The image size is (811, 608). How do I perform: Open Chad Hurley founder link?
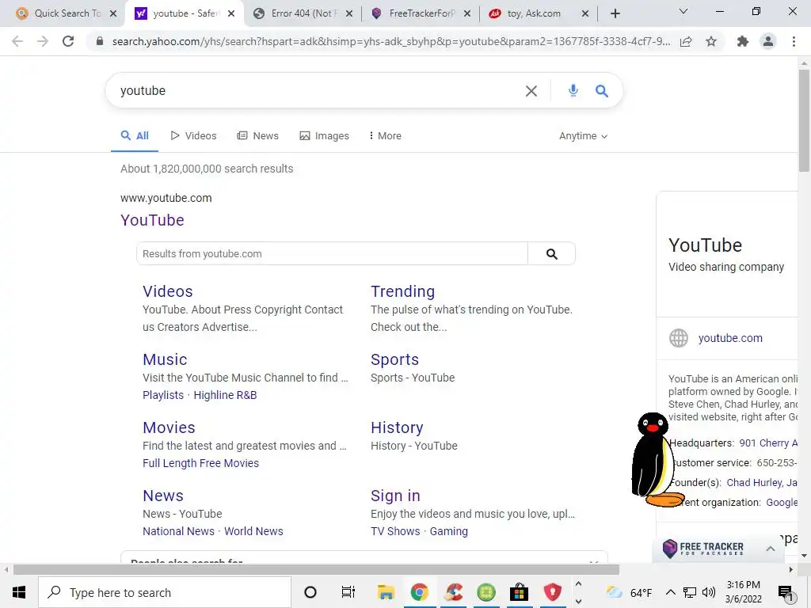pyautogui.click(x=752, y=483)
